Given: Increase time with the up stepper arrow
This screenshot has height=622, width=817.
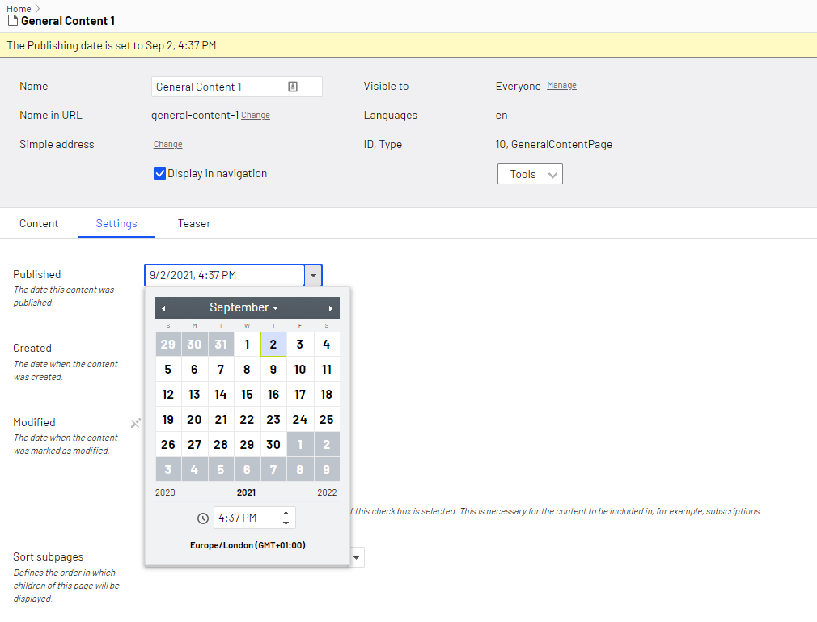Looking at the screenshot, I should tap(286, 513).
